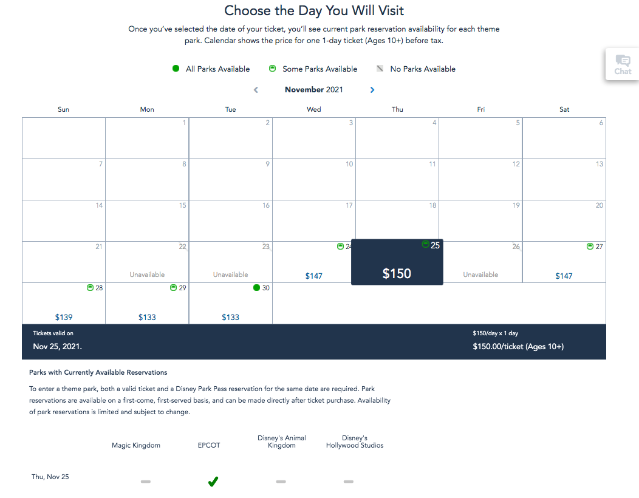Select November 30 with all parks available

tap(231, 304)
